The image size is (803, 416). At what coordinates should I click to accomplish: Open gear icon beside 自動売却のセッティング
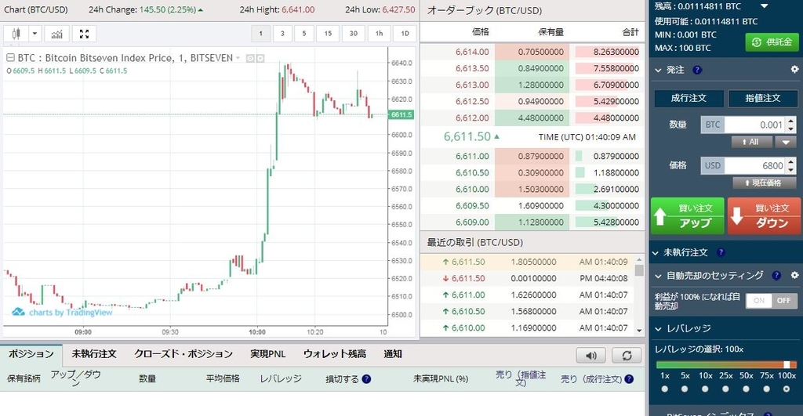pyautogui.click(x=794, y=275)
